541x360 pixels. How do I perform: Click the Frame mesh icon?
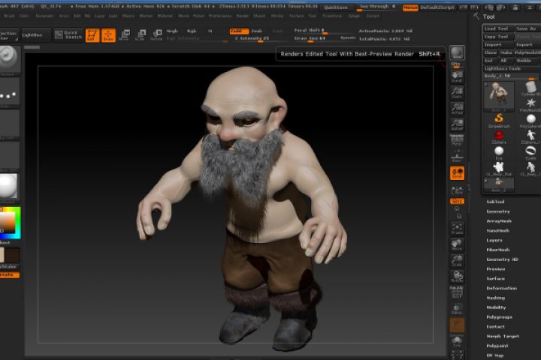457,229
